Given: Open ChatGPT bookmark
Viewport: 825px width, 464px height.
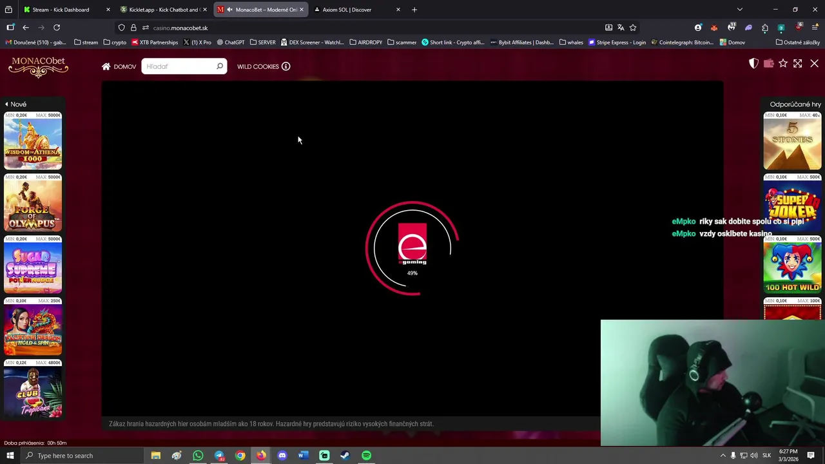Looking at the screenshot, I should [230, 43].
